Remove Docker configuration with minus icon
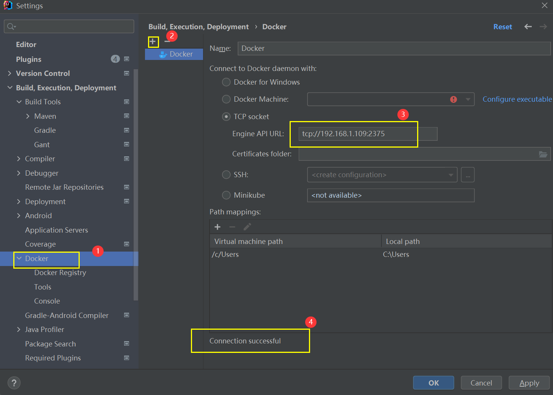Image resolution: width=553 pixels, height=395 pixels. click(167, 42)
